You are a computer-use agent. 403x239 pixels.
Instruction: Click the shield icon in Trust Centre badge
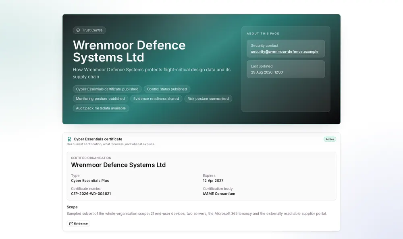[x=78, y=30]
